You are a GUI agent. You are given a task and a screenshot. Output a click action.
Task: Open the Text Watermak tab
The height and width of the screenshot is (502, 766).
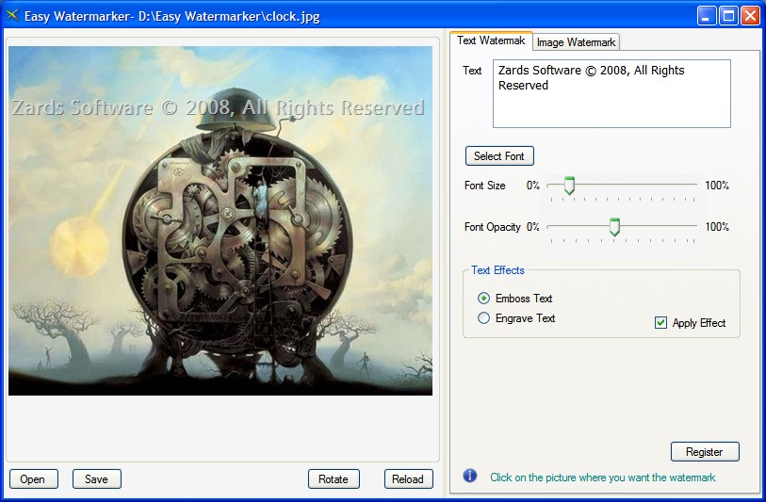[491, 40]
